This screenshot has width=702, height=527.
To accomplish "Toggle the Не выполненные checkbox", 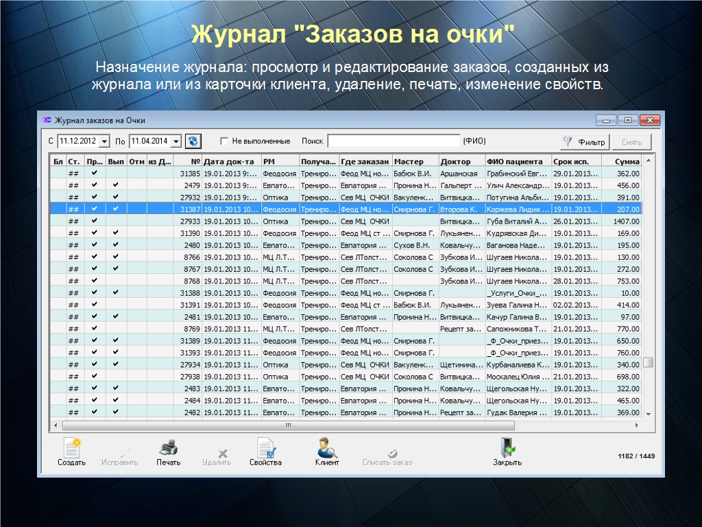I will pyautogui.click(x=224, y=141).
